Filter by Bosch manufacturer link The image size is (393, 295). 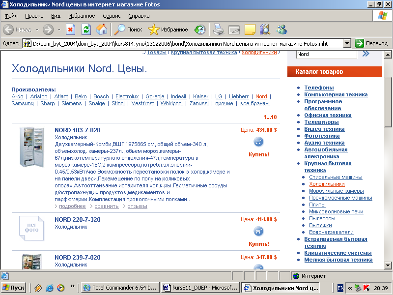click(101, 96)
